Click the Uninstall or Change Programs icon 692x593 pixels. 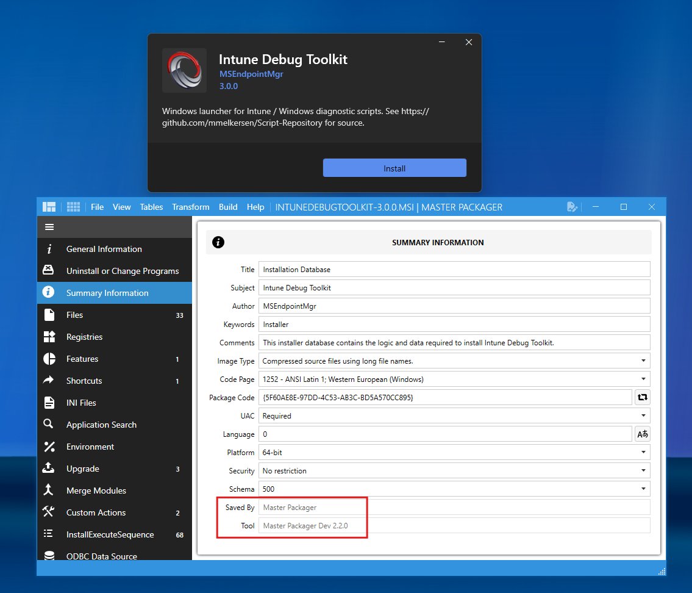pos(49,270)
